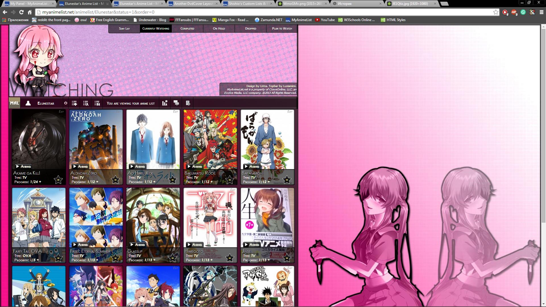Toggle the star on Akame ga Kill!
Screen dimensions: 546x307
tap(58, 180)
